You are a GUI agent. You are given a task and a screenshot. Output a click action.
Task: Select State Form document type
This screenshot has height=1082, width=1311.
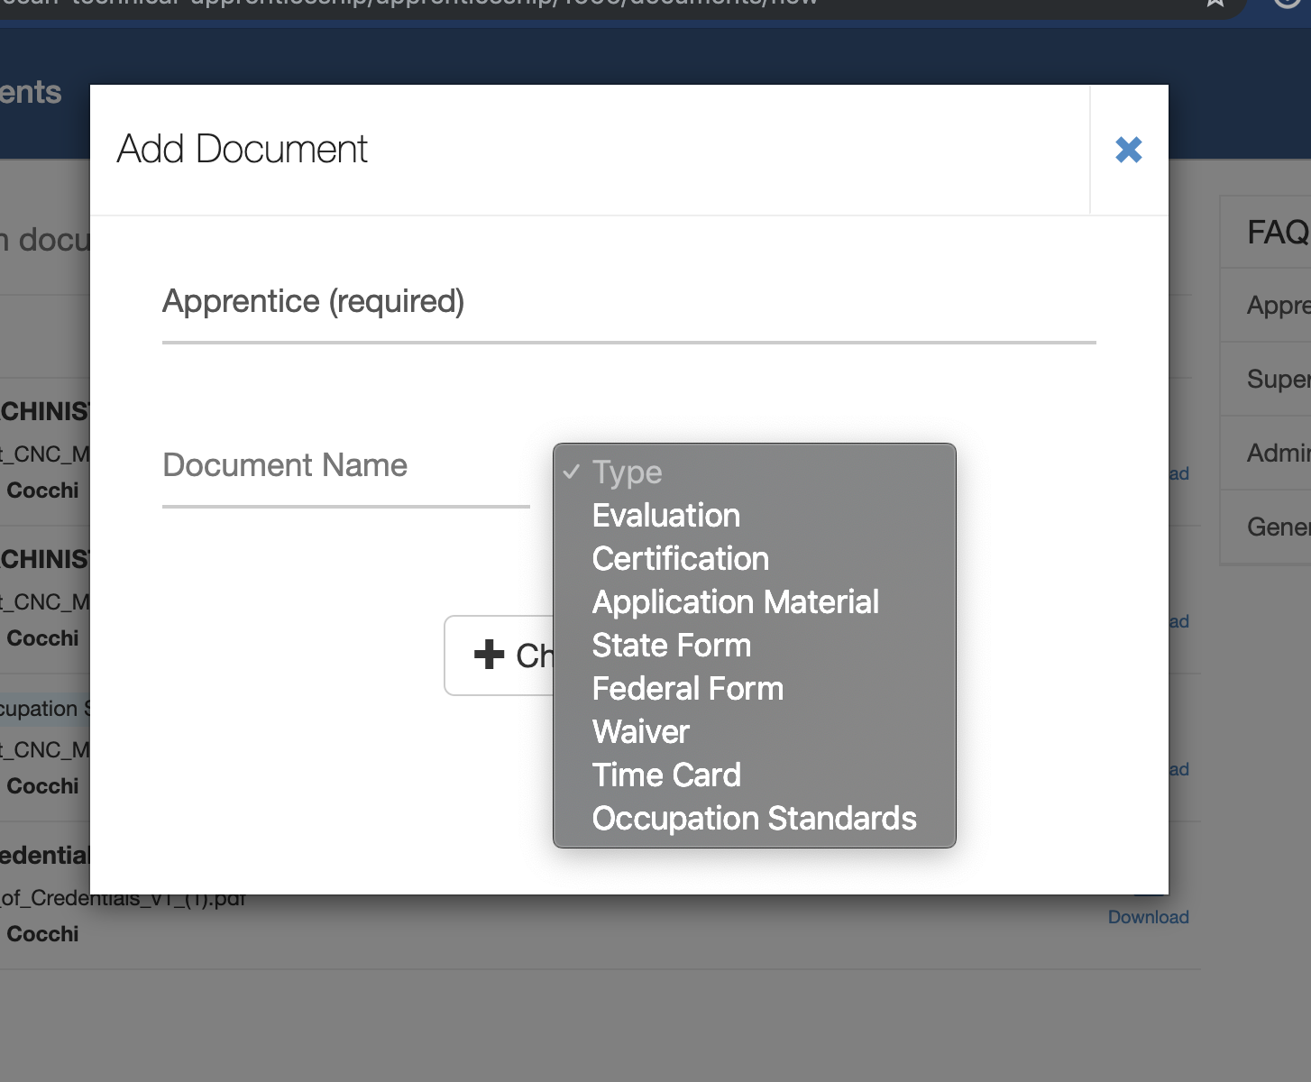754,646
